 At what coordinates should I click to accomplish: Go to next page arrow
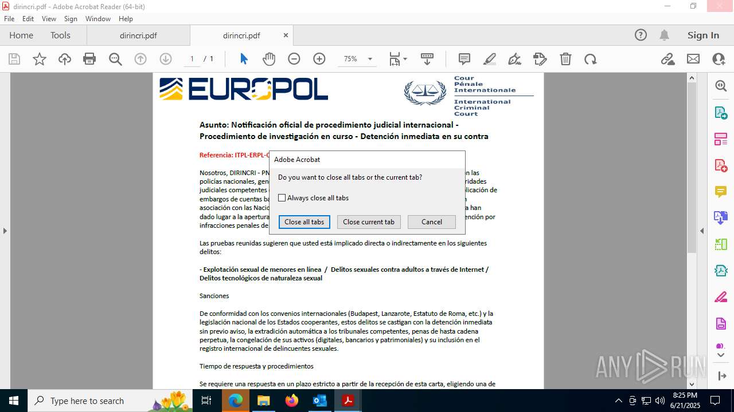(x=166, y=59)
